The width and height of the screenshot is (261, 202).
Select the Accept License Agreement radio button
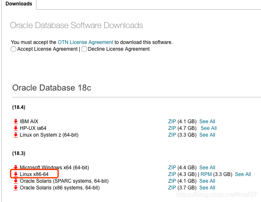coord(13,49)
